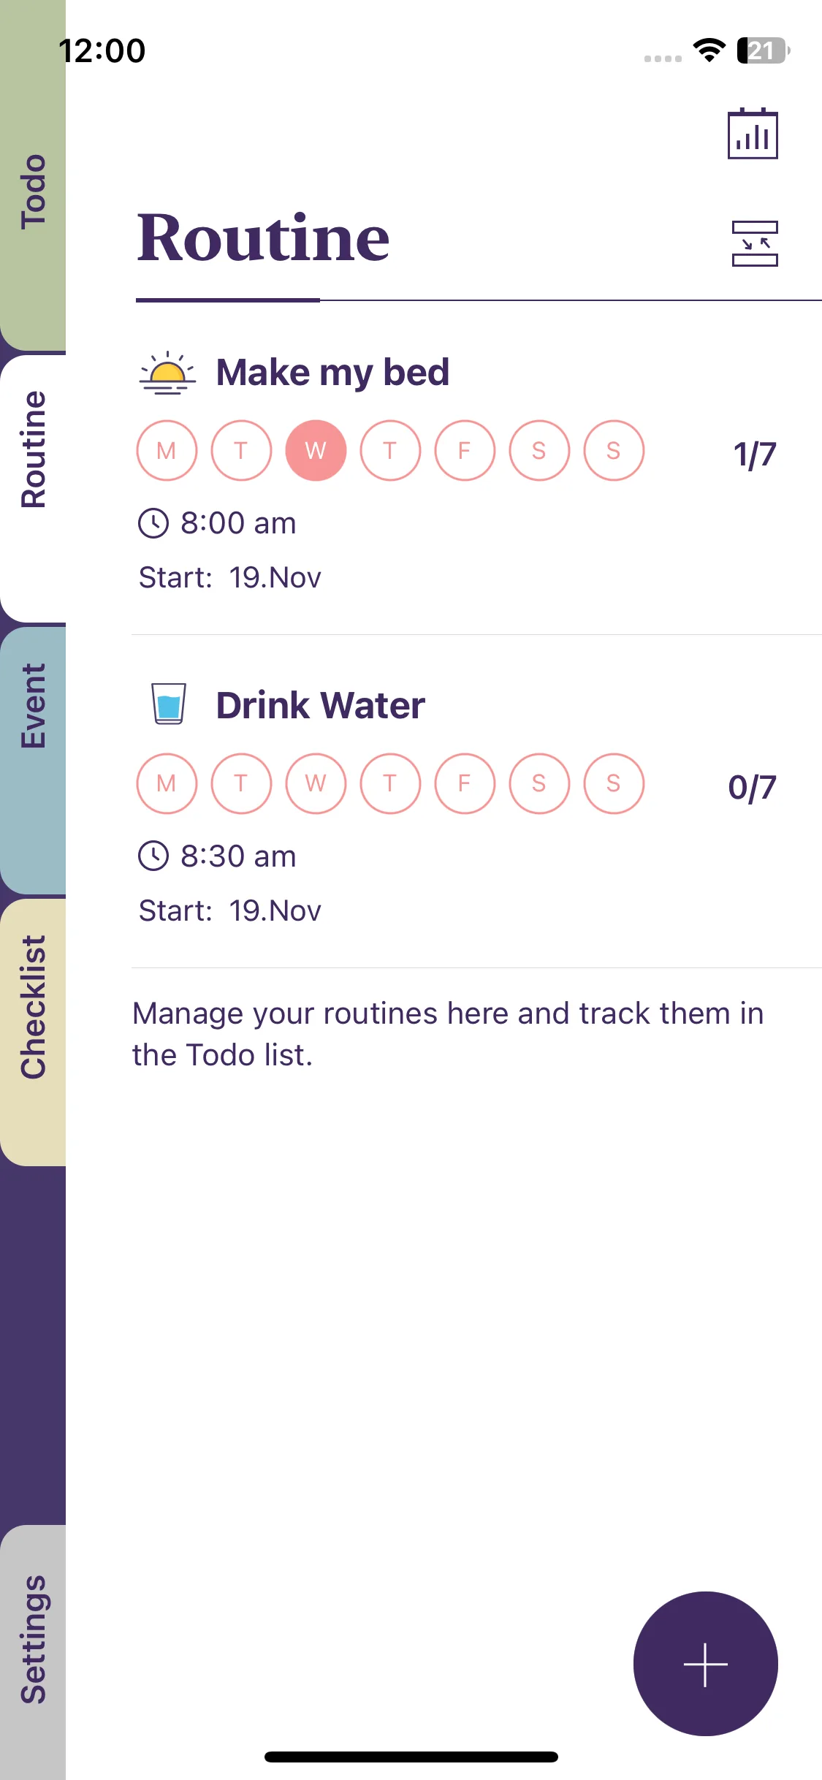Tap the clock icon beside 8:00 am

pyautogui.click(x=153, y=523)
